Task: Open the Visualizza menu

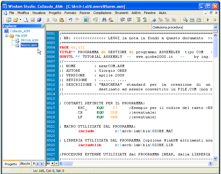Action: point(39,13)
